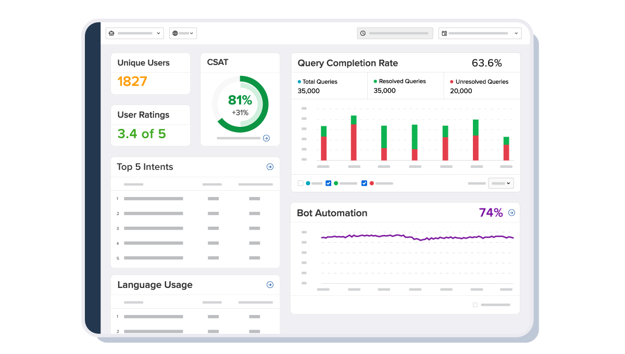Open the Language Usage details arrow
This screenshot has height=354, width=625.
[270, 285]
